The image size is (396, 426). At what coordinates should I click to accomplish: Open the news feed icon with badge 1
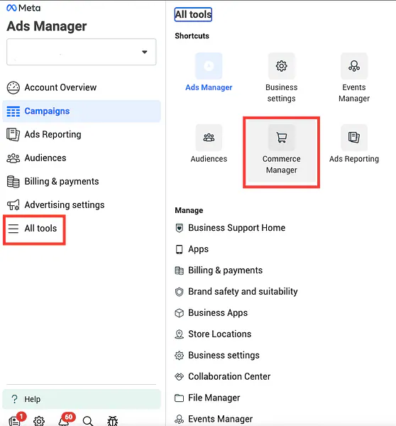(x=16, y=420)
